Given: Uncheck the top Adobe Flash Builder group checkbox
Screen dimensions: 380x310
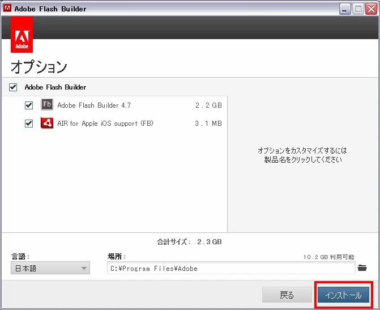Looking at the screenshot, I should tap(13, 87).
